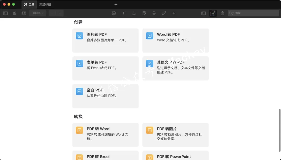
Task: Open the 图片转 PDF tool card
Action: [105, 40]
